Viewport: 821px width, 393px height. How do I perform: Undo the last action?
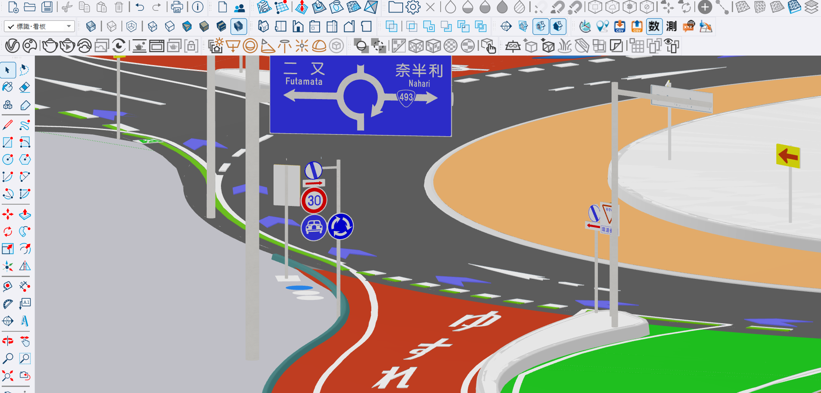140,7
